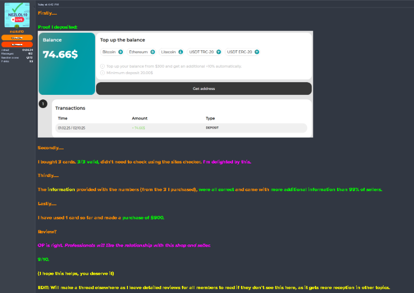Image resolution: width=414 pixels, height=293 pixels.
Task: Select the Bitcoin payment chip
Action: (x=112, y=52)
